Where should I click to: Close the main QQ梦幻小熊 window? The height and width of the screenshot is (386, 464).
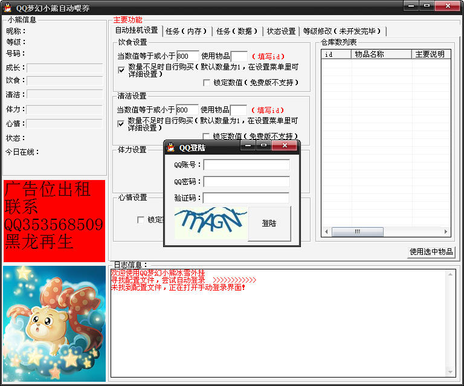pyautogui.click(x=448, y=5)
